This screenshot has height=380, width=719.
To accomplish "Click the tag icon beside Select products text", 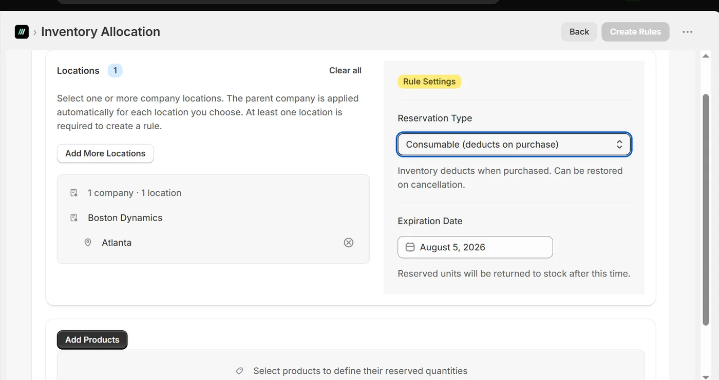I will pyautogui.click(x=239, y=371).
